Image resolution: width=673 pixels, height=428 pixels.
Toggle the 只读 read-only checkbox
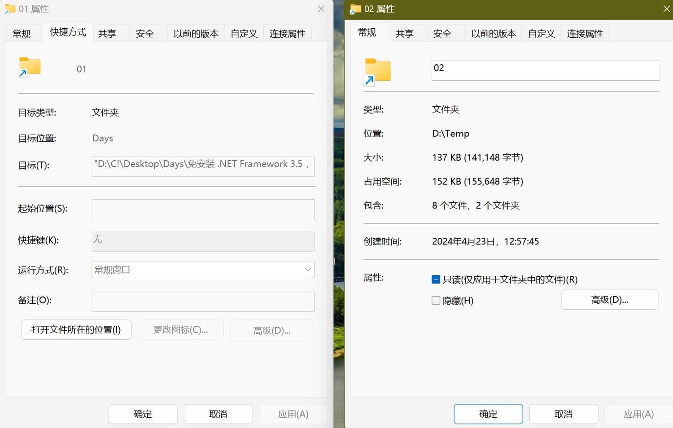(436, 280)
